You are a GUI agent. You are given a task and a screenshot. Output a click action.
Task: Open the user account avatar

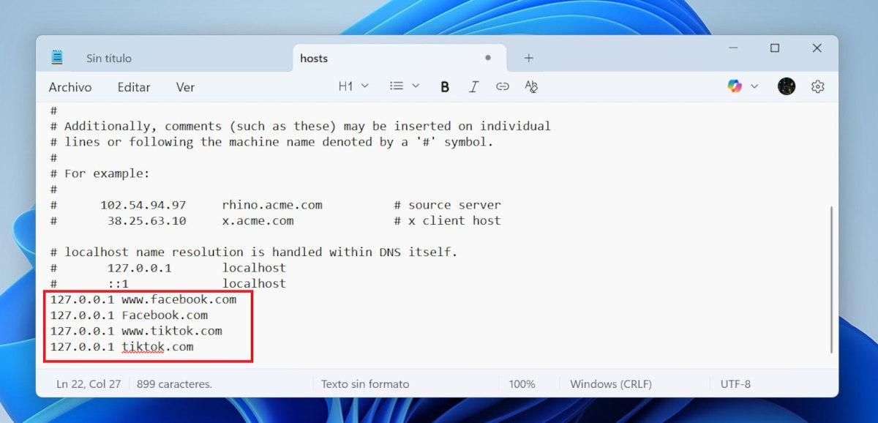787,86
